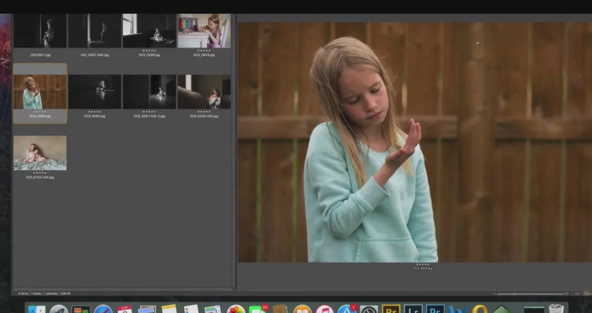Click the large preview image of the girl
This screenshot has height=313, width=592.
pos(415,142)
